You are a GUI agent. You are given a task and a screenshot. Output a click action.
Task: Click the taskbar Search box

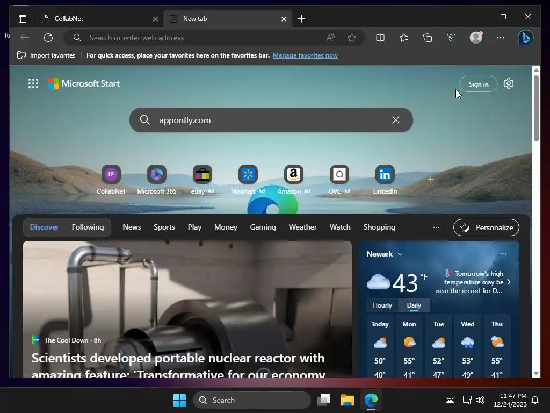252,400
